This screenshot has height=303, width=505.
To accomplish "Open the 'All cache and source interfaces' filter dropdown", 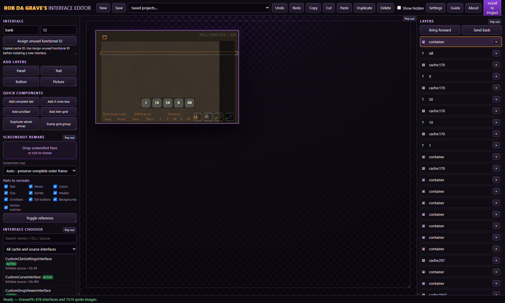I will click(x=40, y=249).
